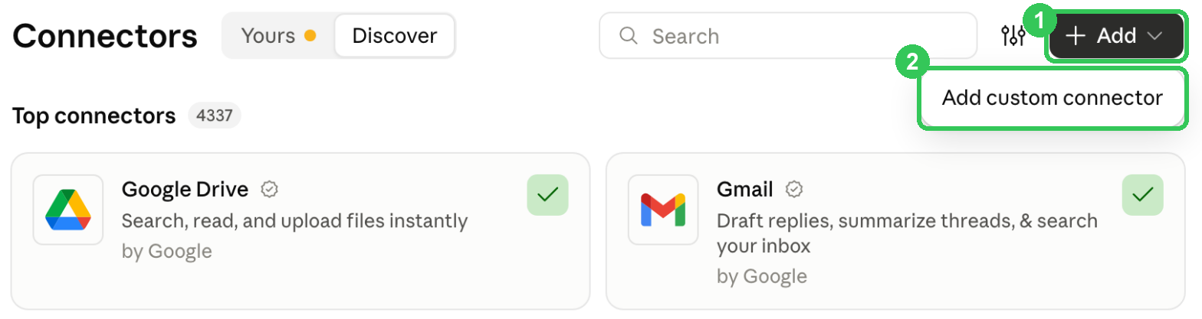The height and width of the screenshot is (319, 1202).
Task: Click the orange dot beside Yours
Action: pos(310,35)
